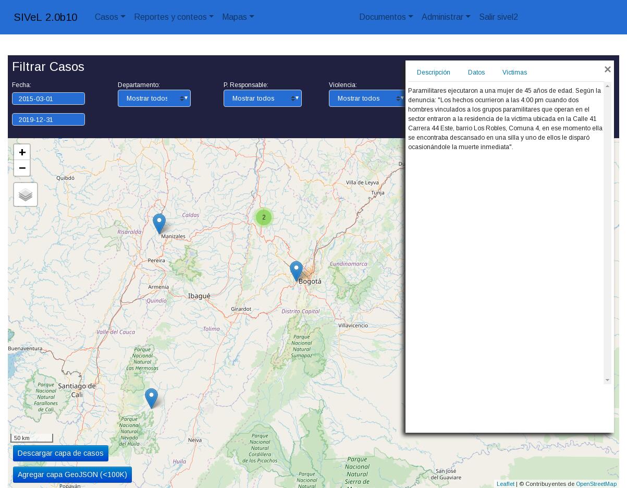The width and height of the screenshot is (627, 488).
Task: Click Descargar capa de casos button
Action: tap(60, 453)
